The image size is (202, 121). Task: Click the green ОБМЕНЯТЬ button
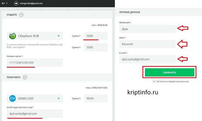(x=170, y=72)
